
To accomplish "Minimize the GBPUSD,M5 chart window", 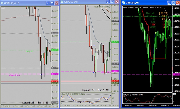I will click(108, 2).
